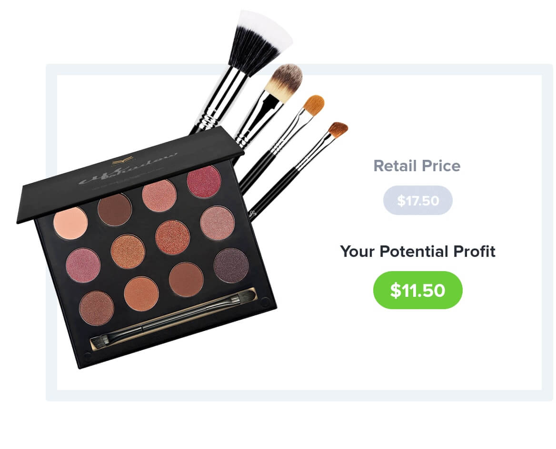
Task: Click the $17.50 retail price badge
Action: (x=417, y=200)
